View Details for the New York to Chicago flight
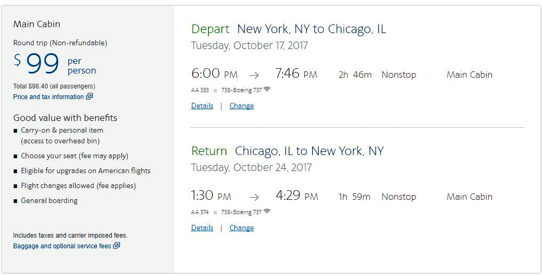 click(202, 105)
